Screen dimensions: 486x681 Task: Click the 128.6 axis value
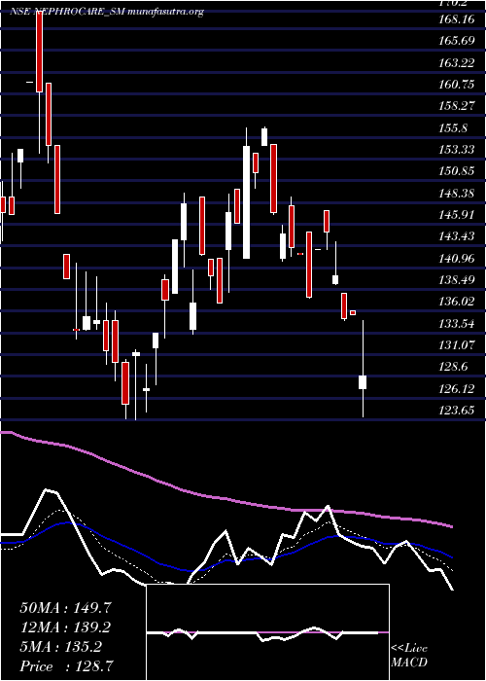pyautogui.click(x=453, y=367)
